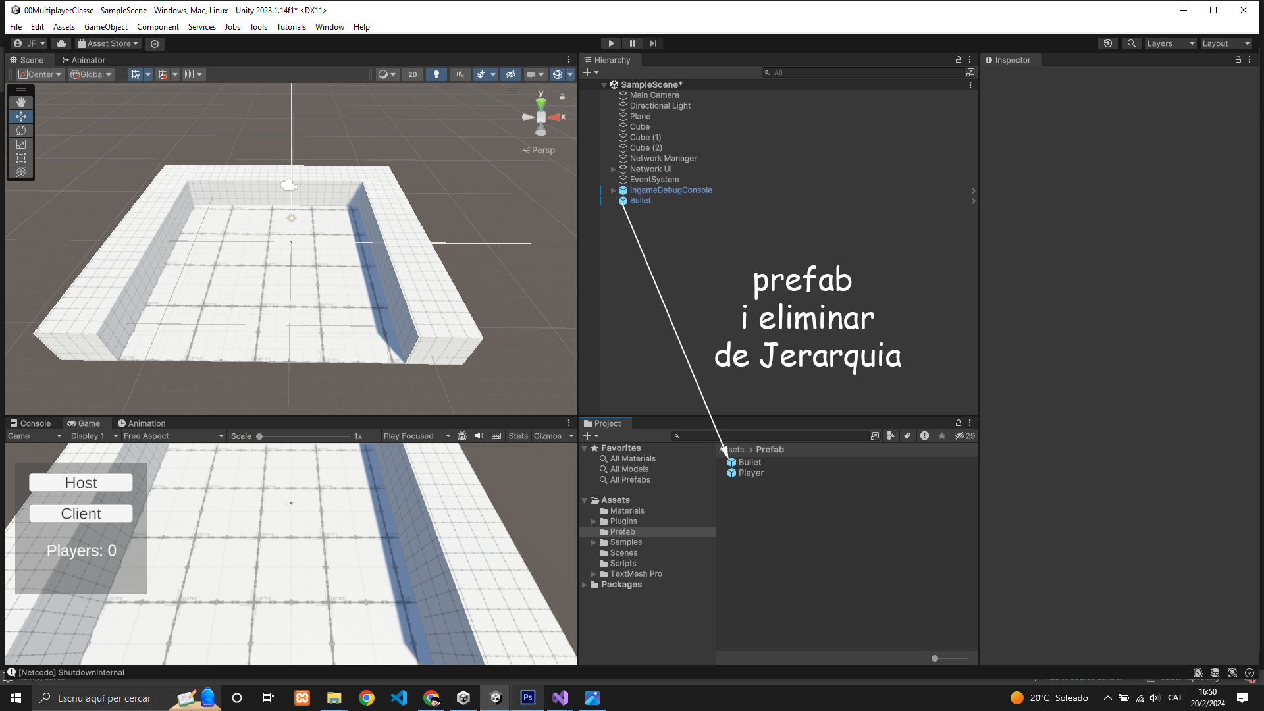The width and height of the screenshot is (1264, 711).
Task: Toggle 2D view mode in Scene
Action: tap(413, 74)
